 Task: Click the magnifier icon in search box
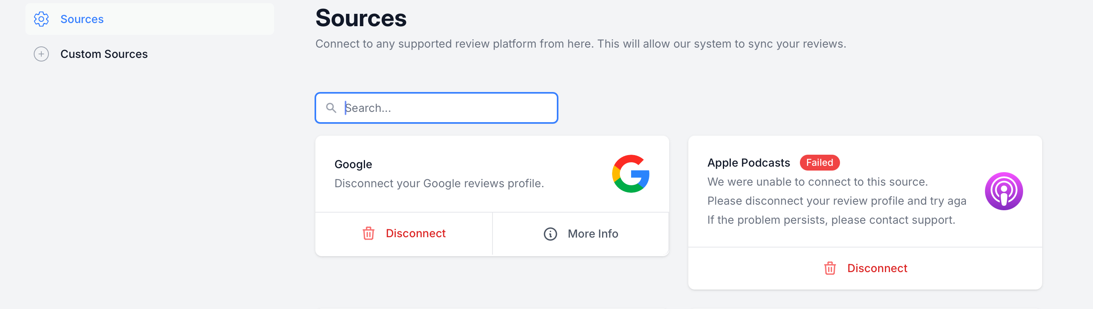click(331, 108)
